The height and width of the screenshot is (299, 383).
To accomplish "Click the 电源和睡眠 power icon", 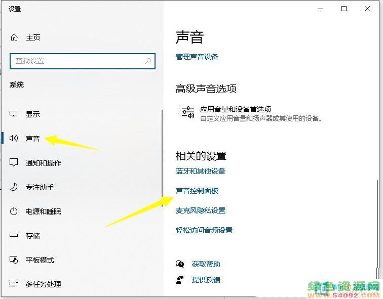I will pos(14,211).
